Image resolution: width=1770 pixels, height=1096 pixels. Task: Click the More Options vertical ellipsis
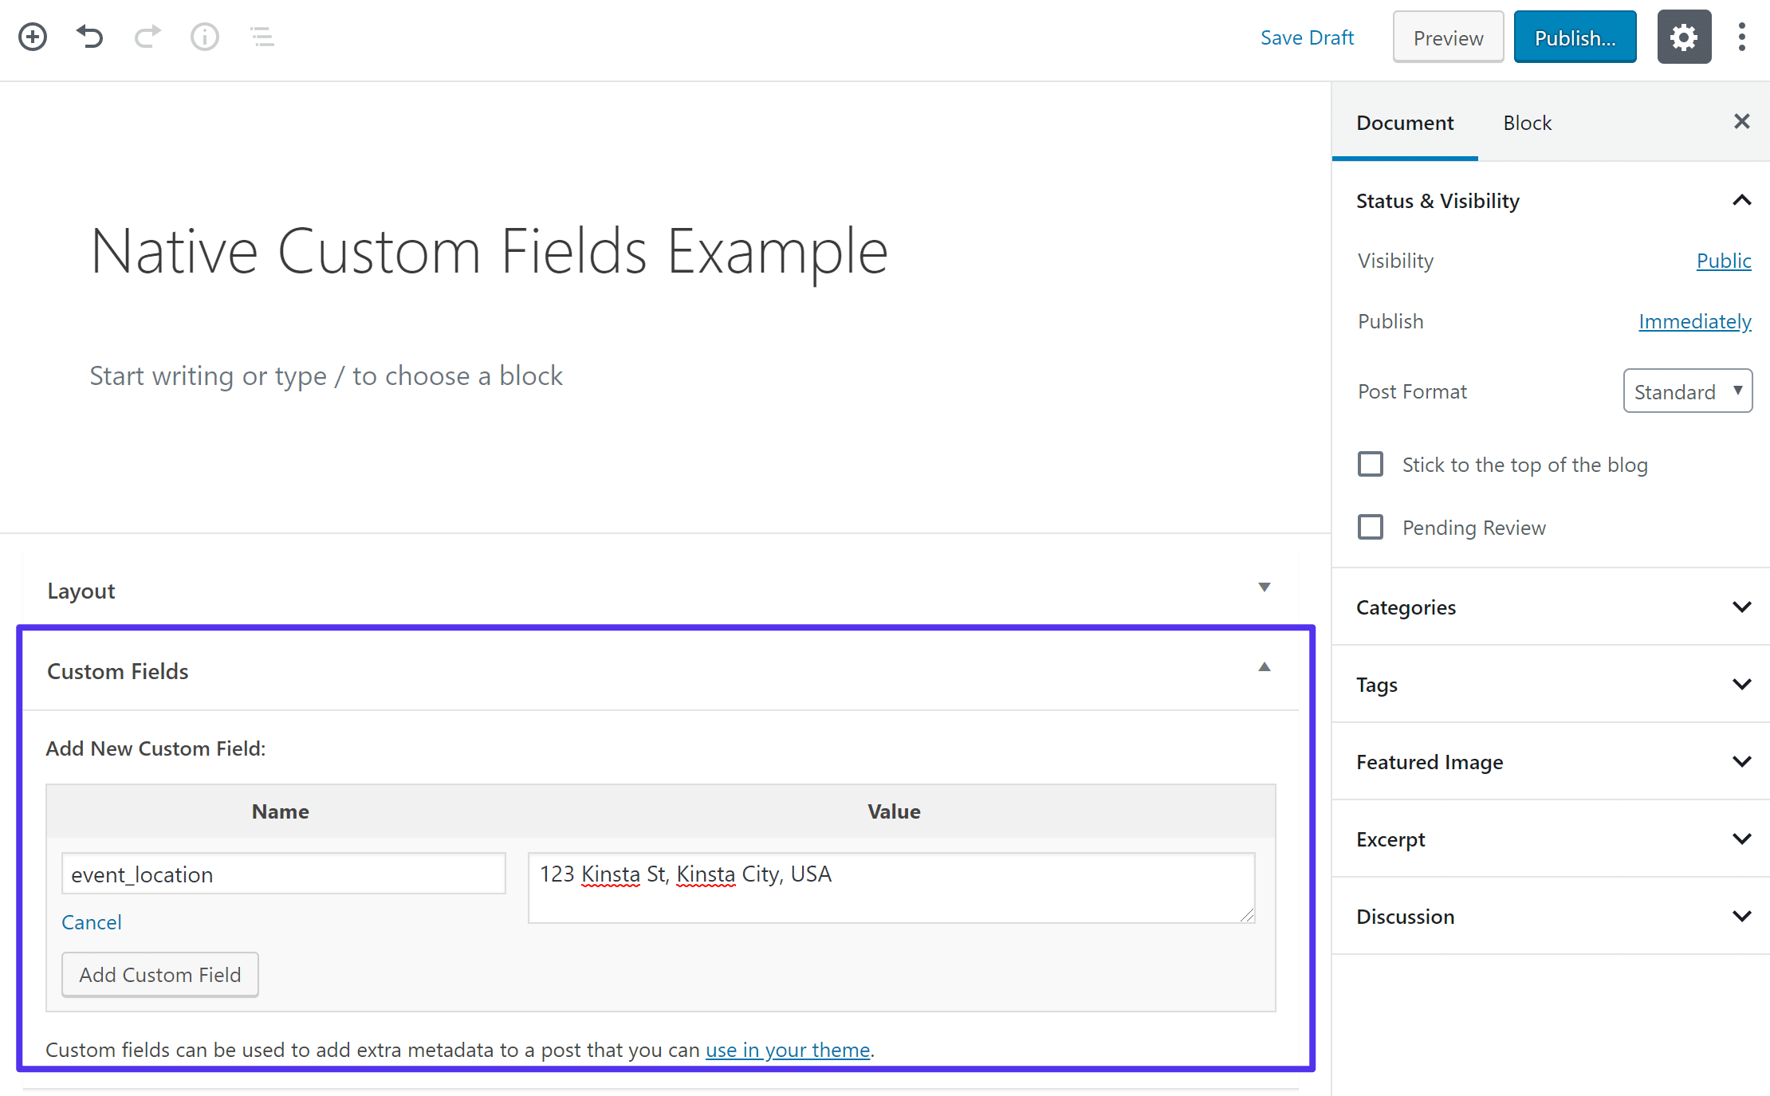(x=1742, y=38)
